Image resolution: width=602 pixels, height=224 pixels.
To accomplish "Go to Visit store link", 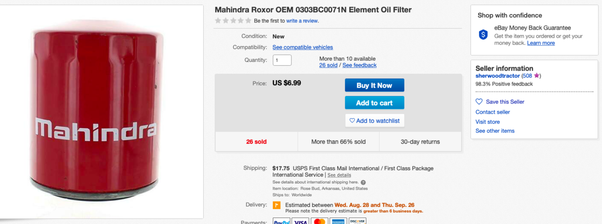I will coord(488,122).
